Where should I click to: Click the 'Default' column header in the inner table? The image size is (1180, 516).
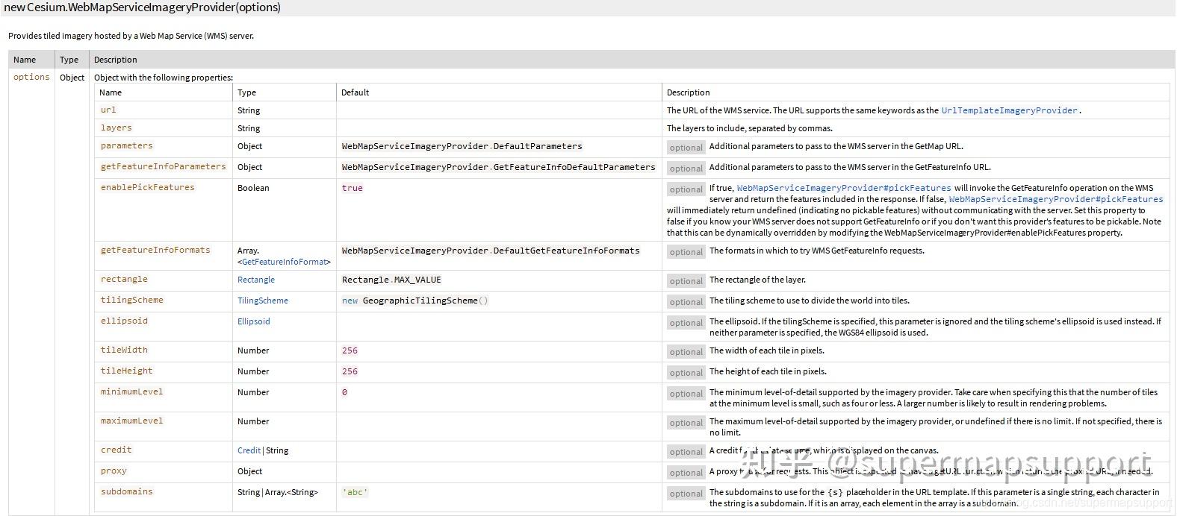pyautogui.click(x=355, y=92)
